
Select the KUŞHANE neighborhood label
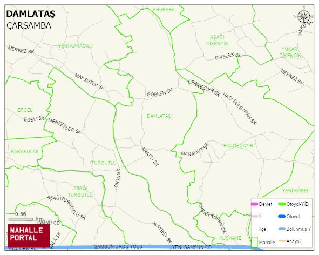[230, 238]
